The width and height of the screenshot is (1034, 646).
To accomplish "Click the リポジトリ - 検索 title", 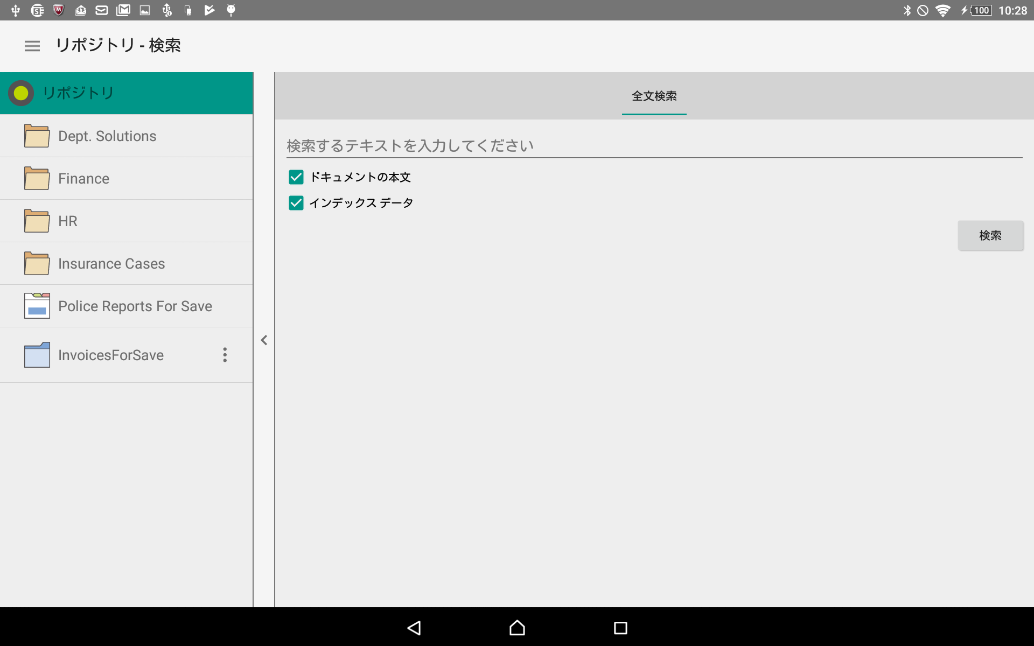I will pyautogui.click(x=118, y=45).
